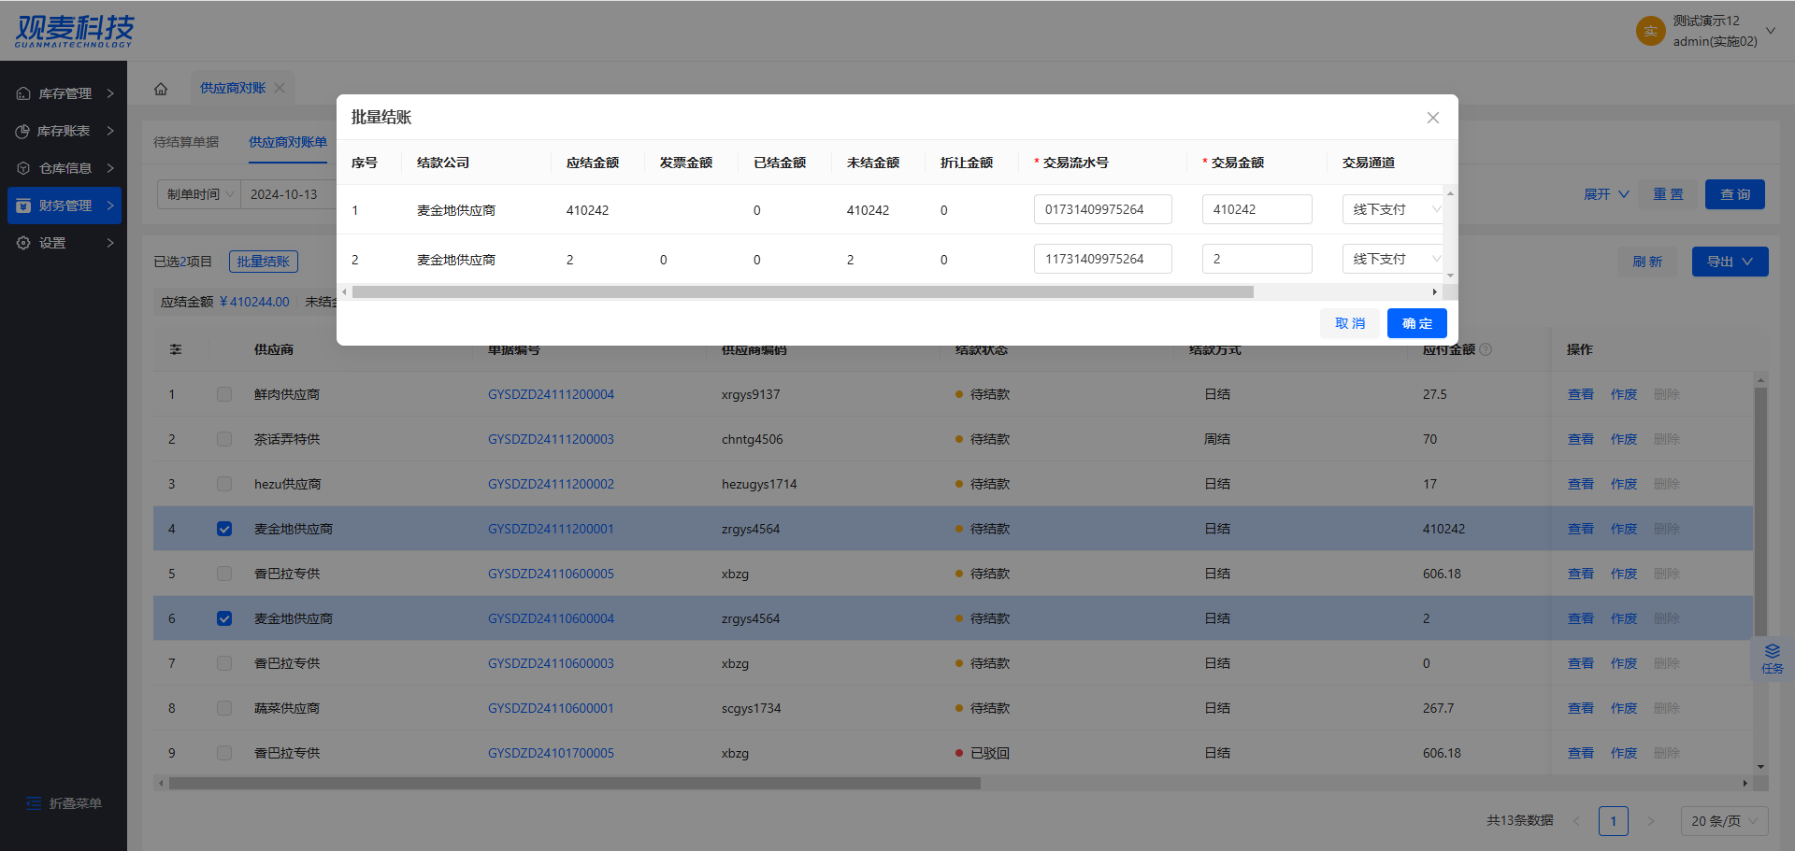Click the 查询 button
The image size is (1795, 851).
(x=1735, y=194)
